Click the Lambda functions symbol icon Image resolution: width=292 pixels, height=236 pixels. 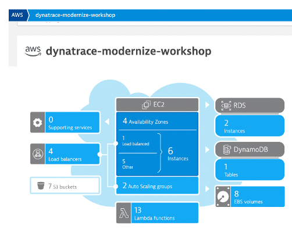[124, 213]
